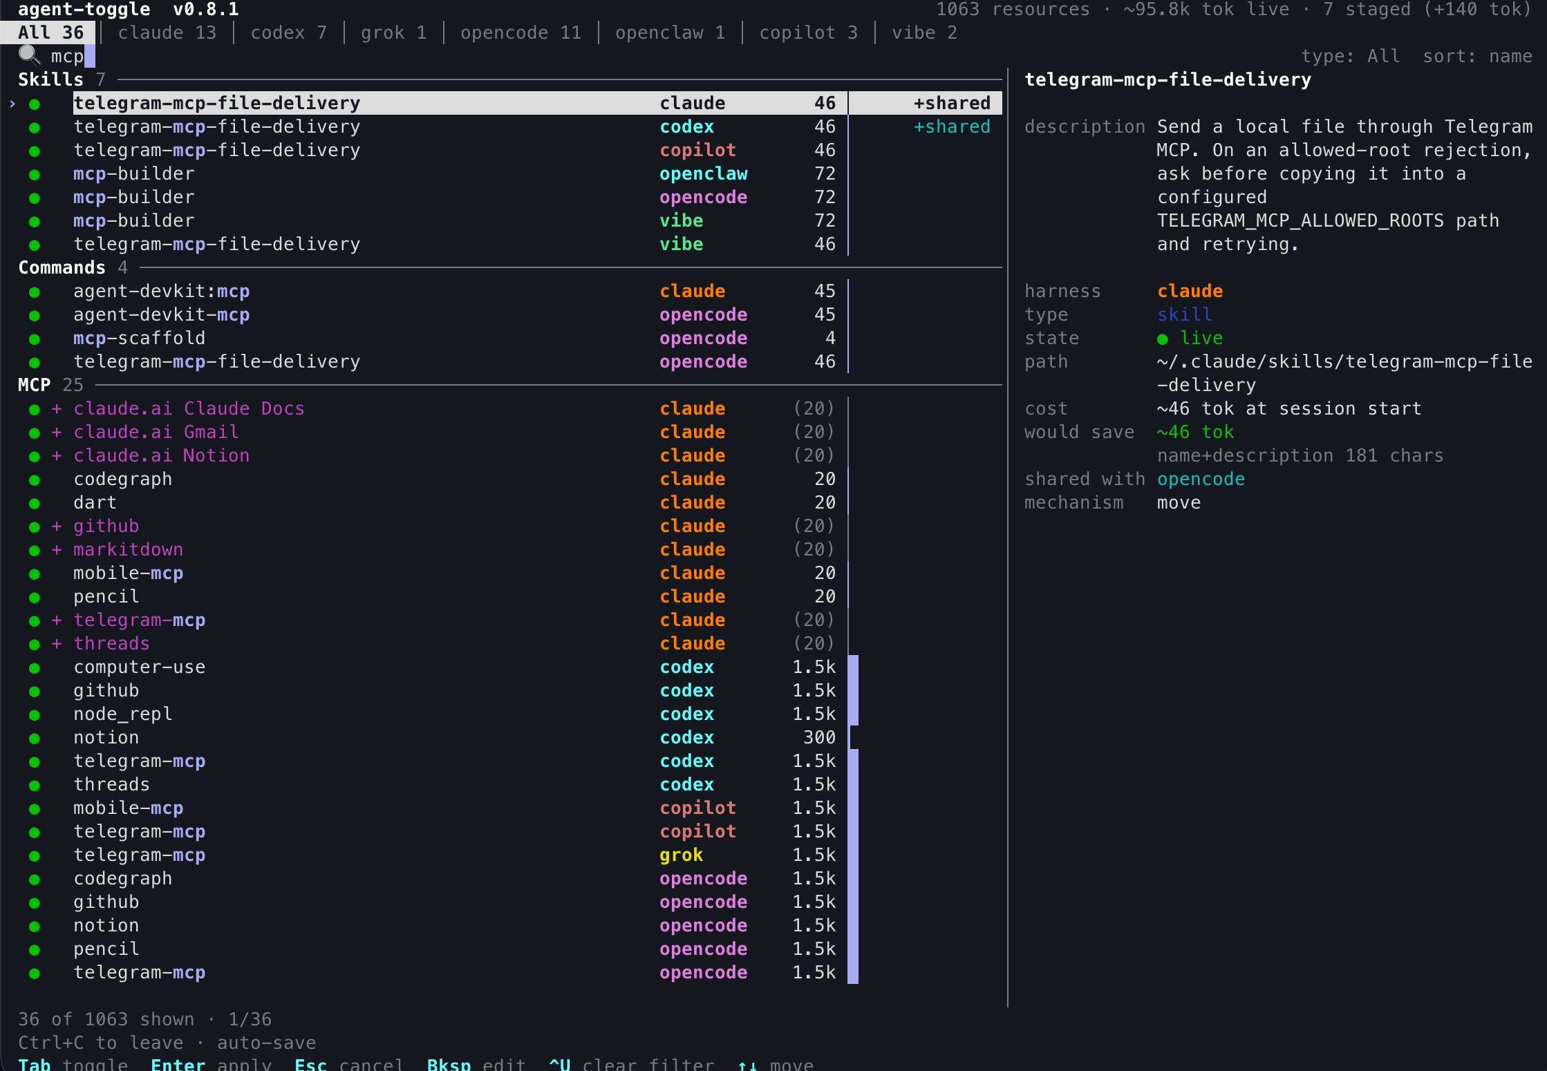Viewport: 1547px width, 1071px height.
Task: Click plus marker beside claude.ai Claude Docs
Action: pyautogui.click(x=57, y=409)
